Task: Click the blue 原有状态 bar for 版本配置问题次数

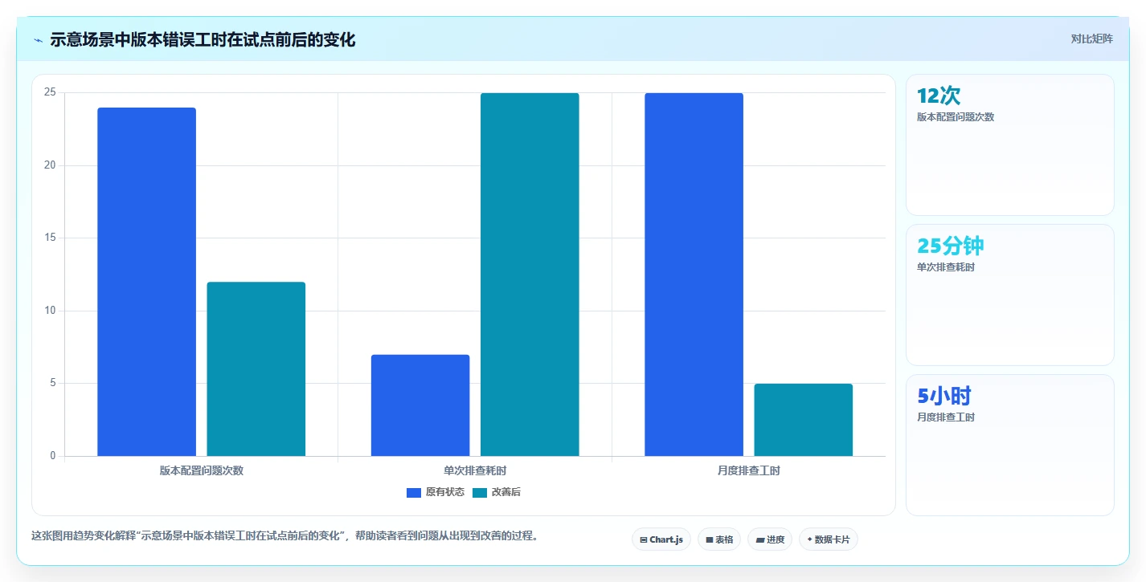Action: click(x=147, y=282)
